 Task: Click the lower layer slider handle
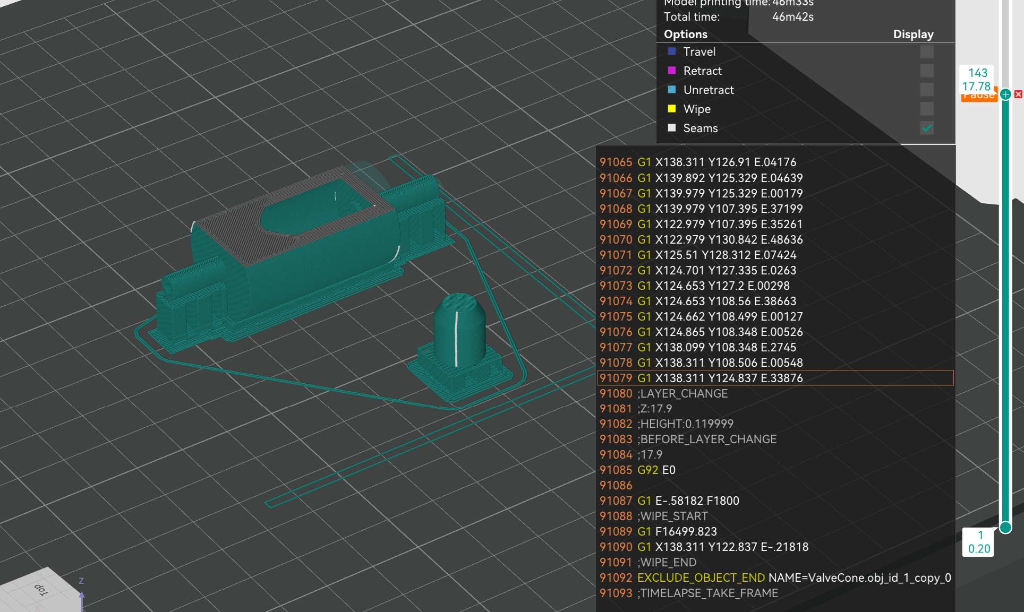coord(1005,527)
